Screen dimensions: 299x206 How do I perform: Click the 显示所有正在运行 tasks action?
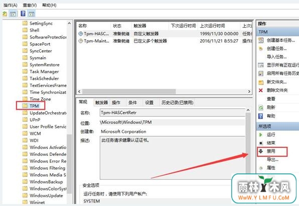(283, 65)
